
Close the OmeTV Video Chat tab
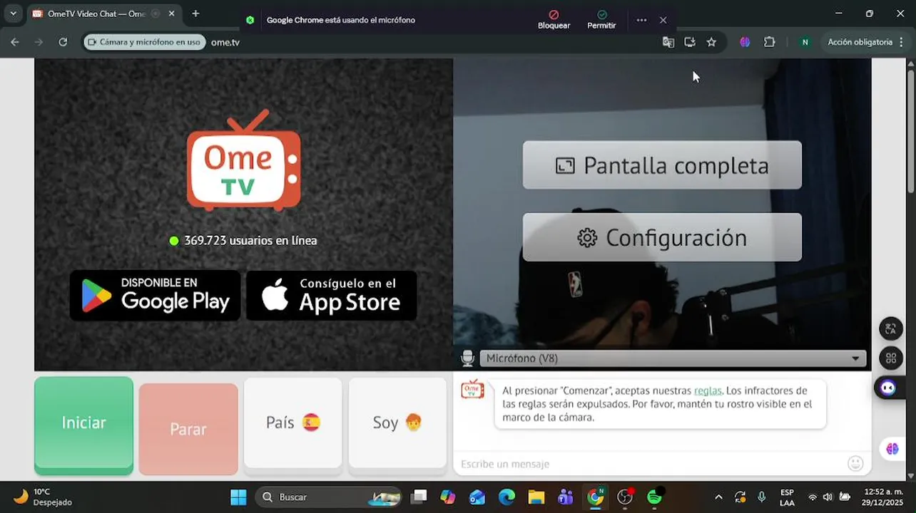[x=172, y=14]
